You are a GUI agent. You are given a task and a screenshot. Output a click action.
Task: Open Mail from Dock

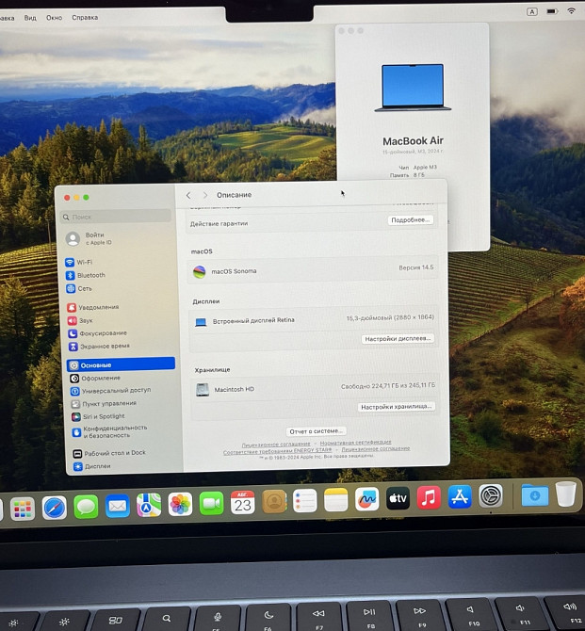[x=118, y=506]
